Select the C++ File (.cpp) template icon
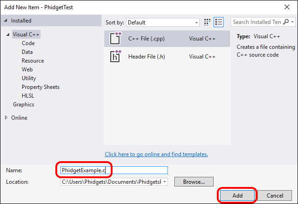298x204 pixels. (115, 39)
